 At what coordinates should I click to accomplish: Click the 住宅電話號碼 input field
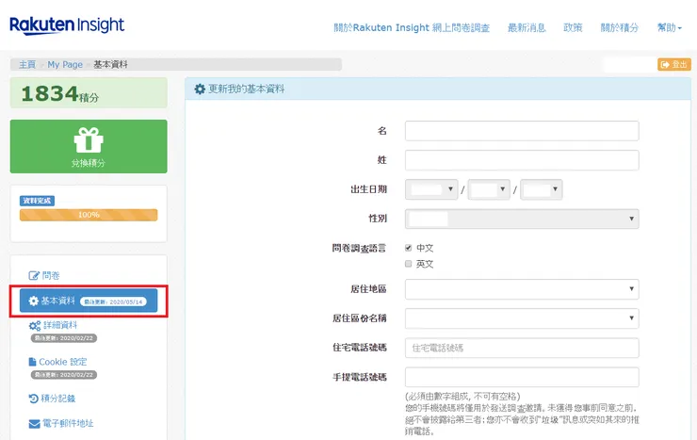(522, 348)
